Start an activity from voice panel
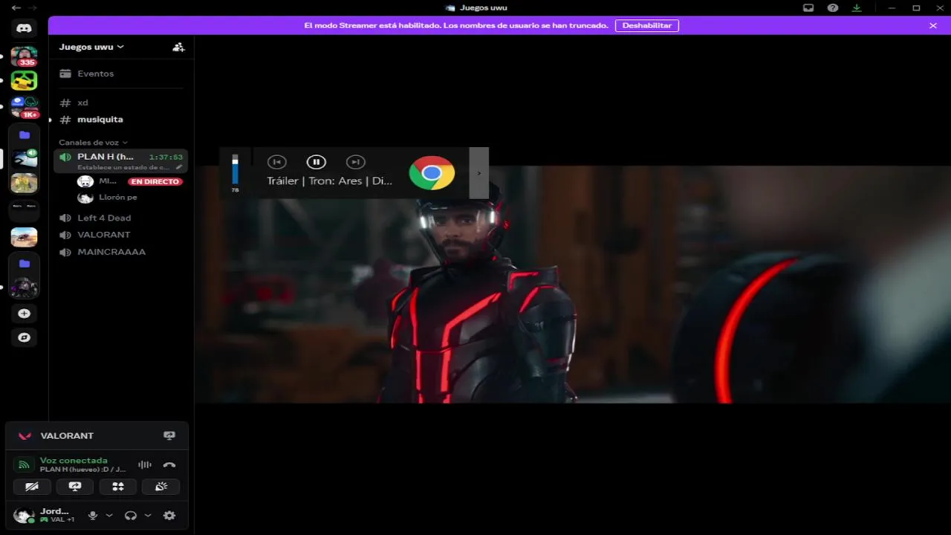This screenshot has height=535, width=951. [x=118, y=487]
